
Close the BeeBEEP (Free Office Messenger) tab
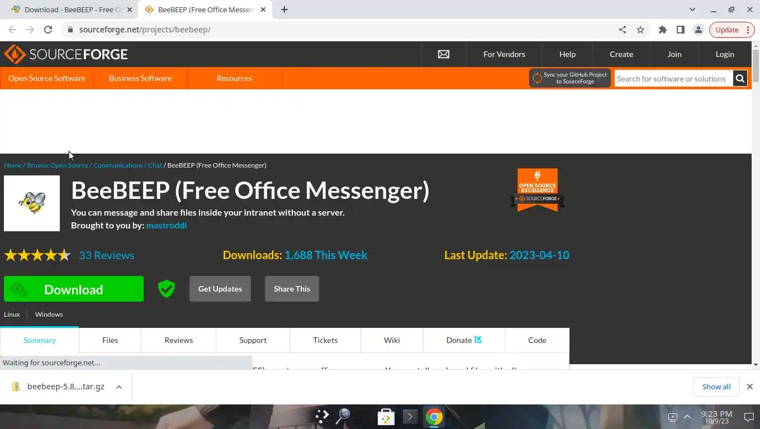pos(263,9)
